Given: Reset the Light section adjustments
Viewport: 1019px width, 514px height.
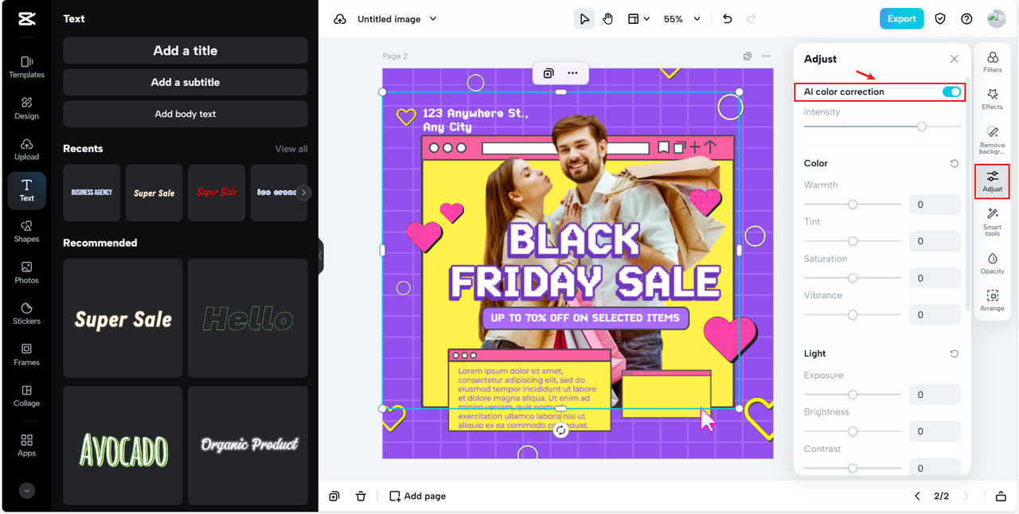Looking at the screenshot, I should coord(954,353).
